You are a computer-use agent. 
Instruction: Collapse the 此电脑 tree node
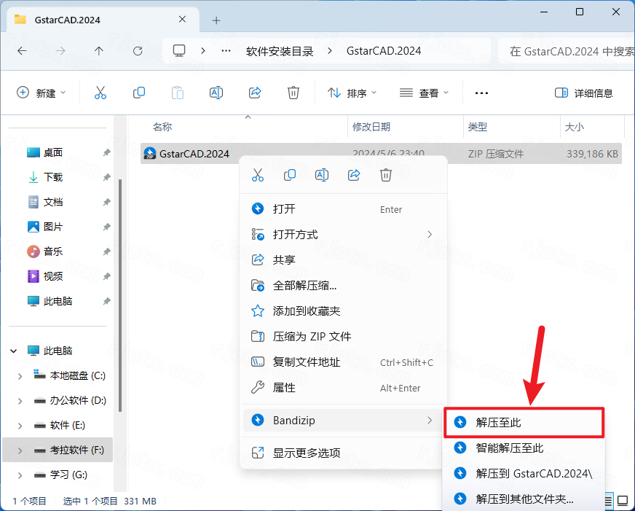[13, 351]
